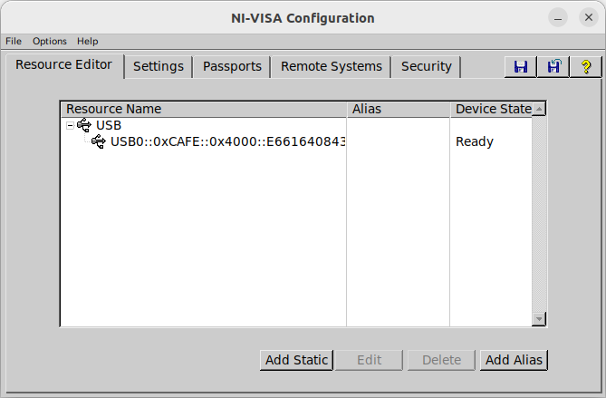Viewport: 606px width, 398px height.
Task: Click the Add Static button
Action: (x=296, y=360)
